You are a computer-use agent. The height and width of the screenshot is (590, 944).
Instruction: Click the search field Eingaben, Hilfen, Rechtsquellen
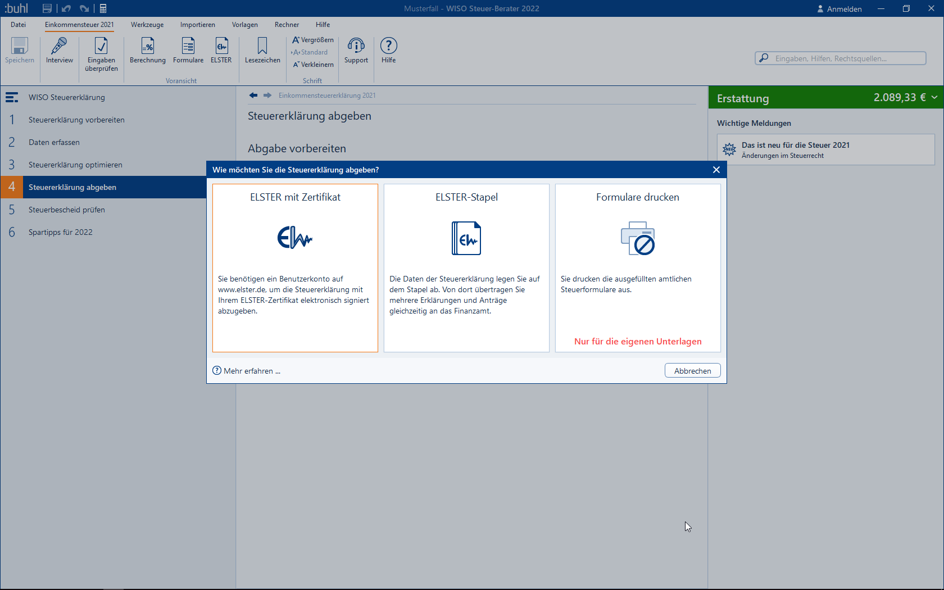pos(841,58)
